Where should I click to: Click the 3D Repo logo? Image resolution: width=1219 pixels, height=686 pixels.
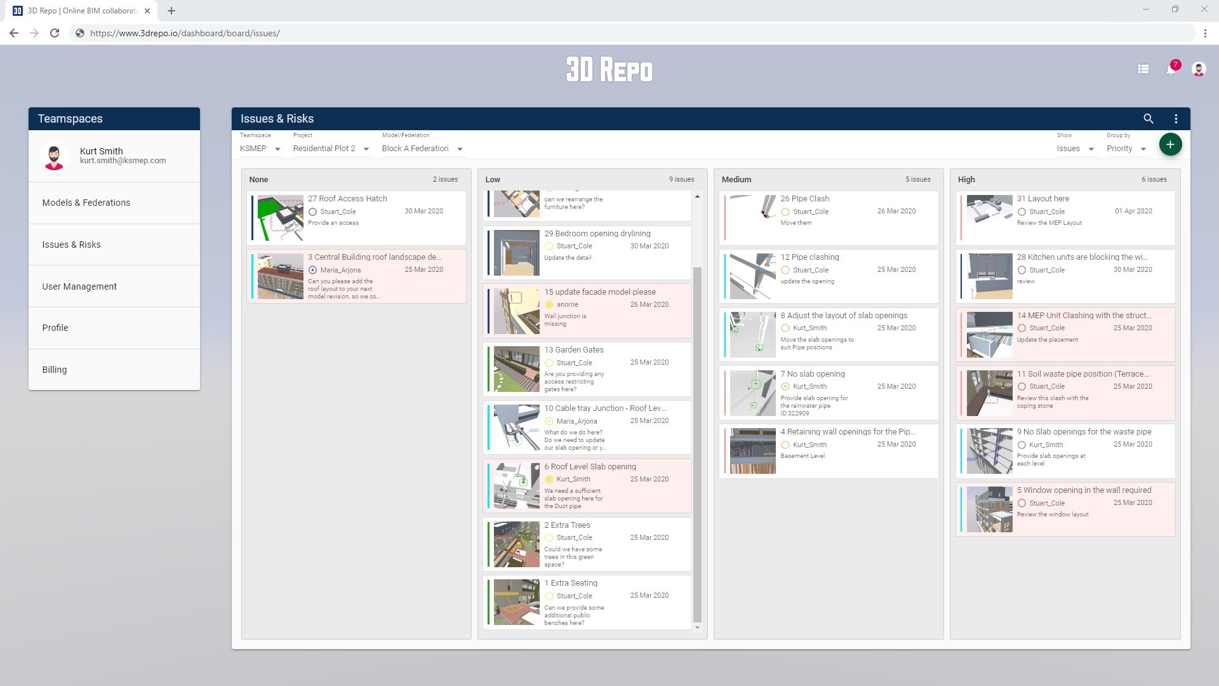pyautogui.click(x=609, y=70)
